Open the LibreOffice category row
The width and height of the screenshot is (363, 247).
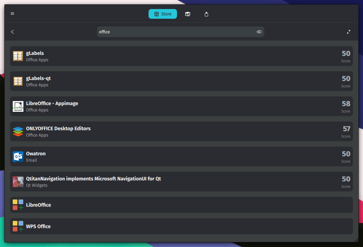tap(181, 205)
